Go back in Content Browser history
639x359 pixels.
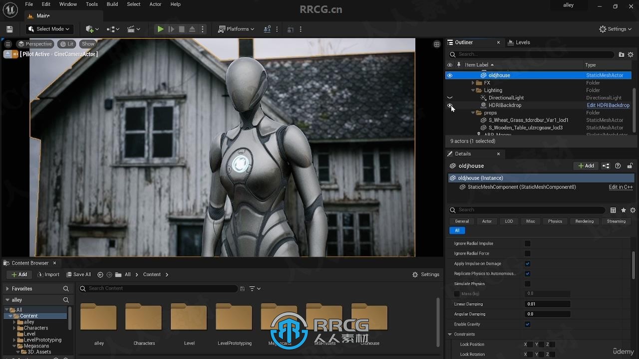pyautogui.click(x=100, y=275)
